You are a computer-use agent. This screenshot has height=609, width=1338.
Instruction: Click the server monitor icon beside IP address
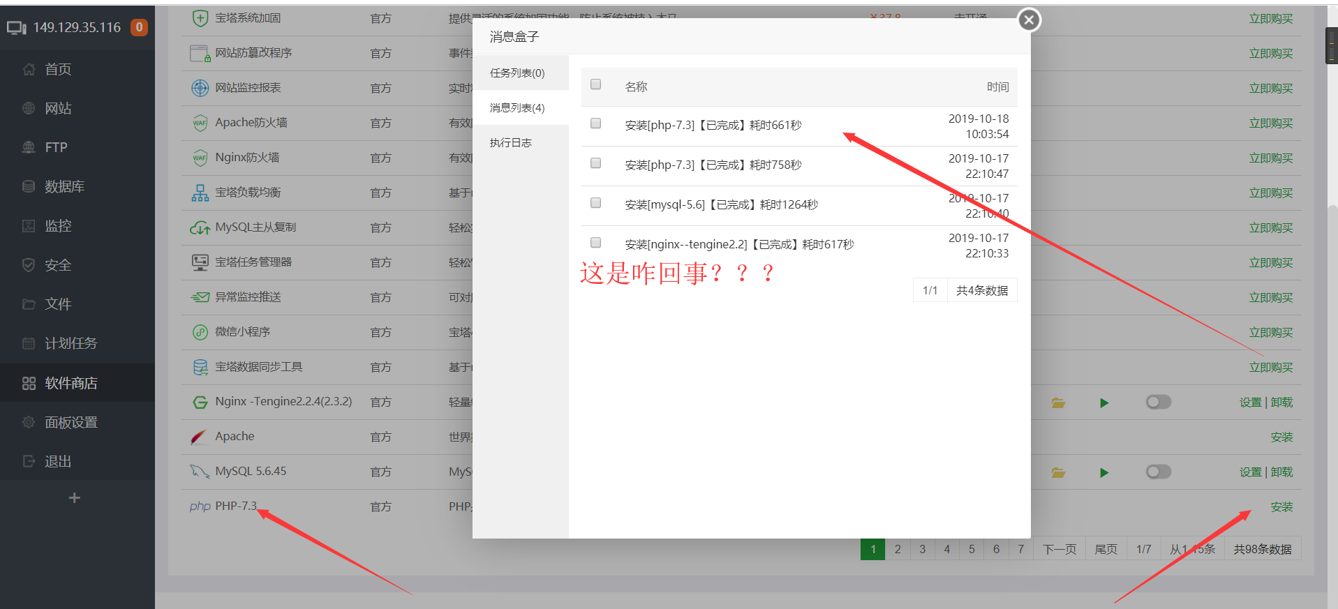[17, 27]
